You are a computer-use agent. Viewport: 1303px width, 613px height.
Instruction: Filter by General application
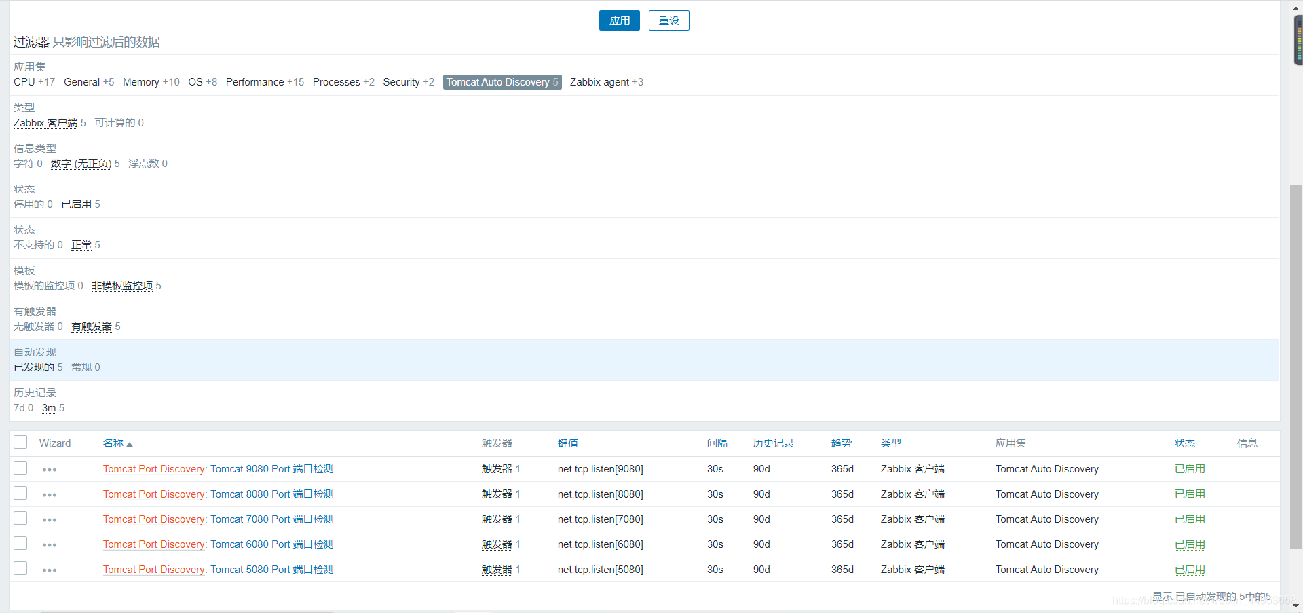(81, 82)
